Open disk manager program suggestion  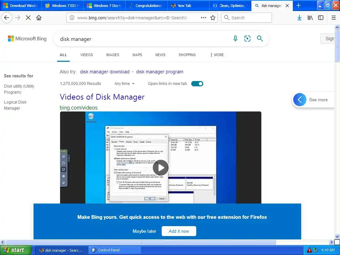tap(160, 72)
